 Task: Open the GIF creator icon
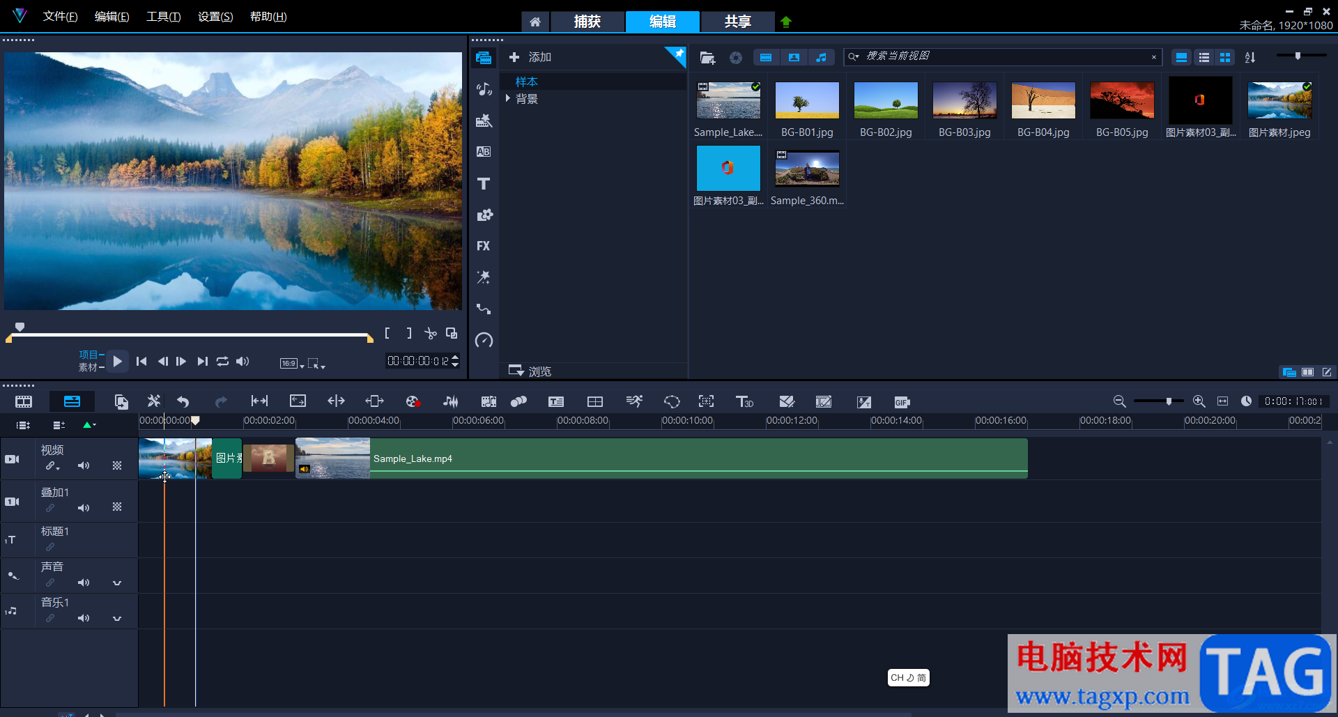click(902, 402)
